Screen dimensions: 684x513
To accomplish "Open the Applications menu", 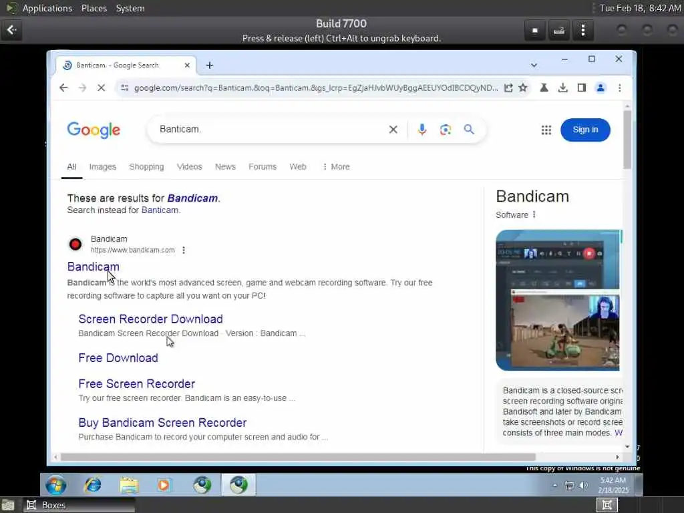I will [47, 8].
